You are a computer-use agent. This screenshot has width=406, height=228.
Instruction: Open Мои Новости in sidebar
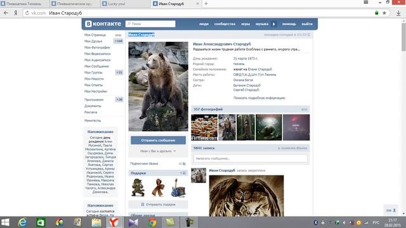pyautogui.click(x=94, y=79)
